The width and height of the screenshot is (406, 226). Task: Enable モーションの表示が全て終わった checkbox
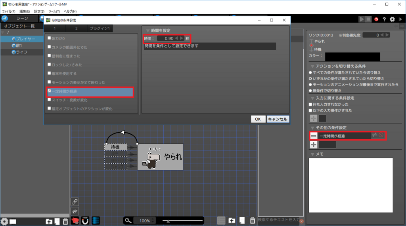[x=49, y=82]
